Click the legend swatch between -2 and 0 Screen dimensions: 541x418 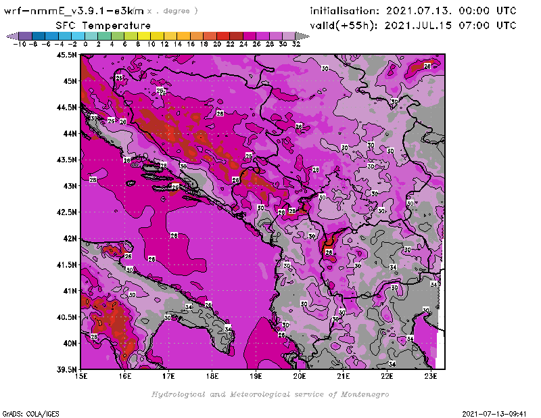tap(78, 36)
